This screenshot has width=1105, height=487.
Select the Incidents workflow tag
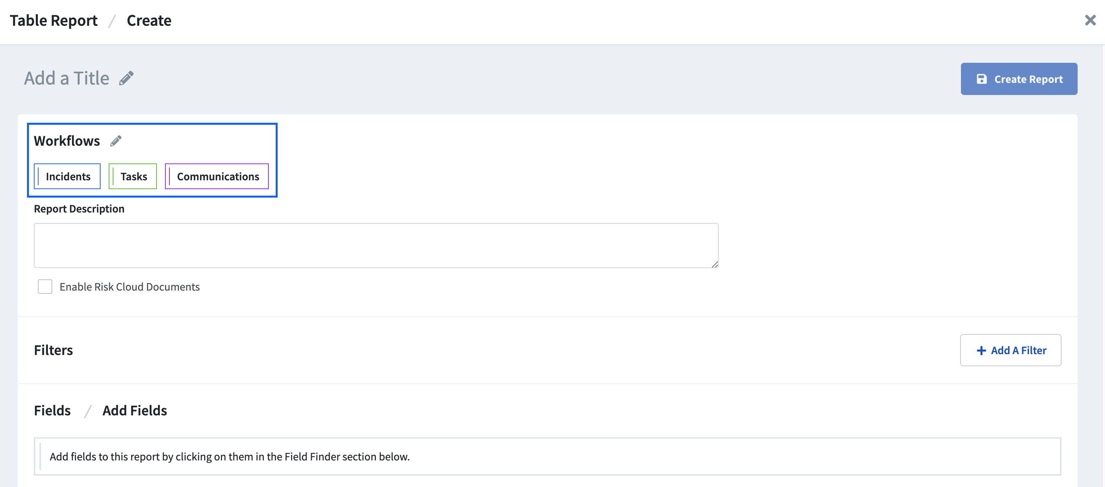67,176
